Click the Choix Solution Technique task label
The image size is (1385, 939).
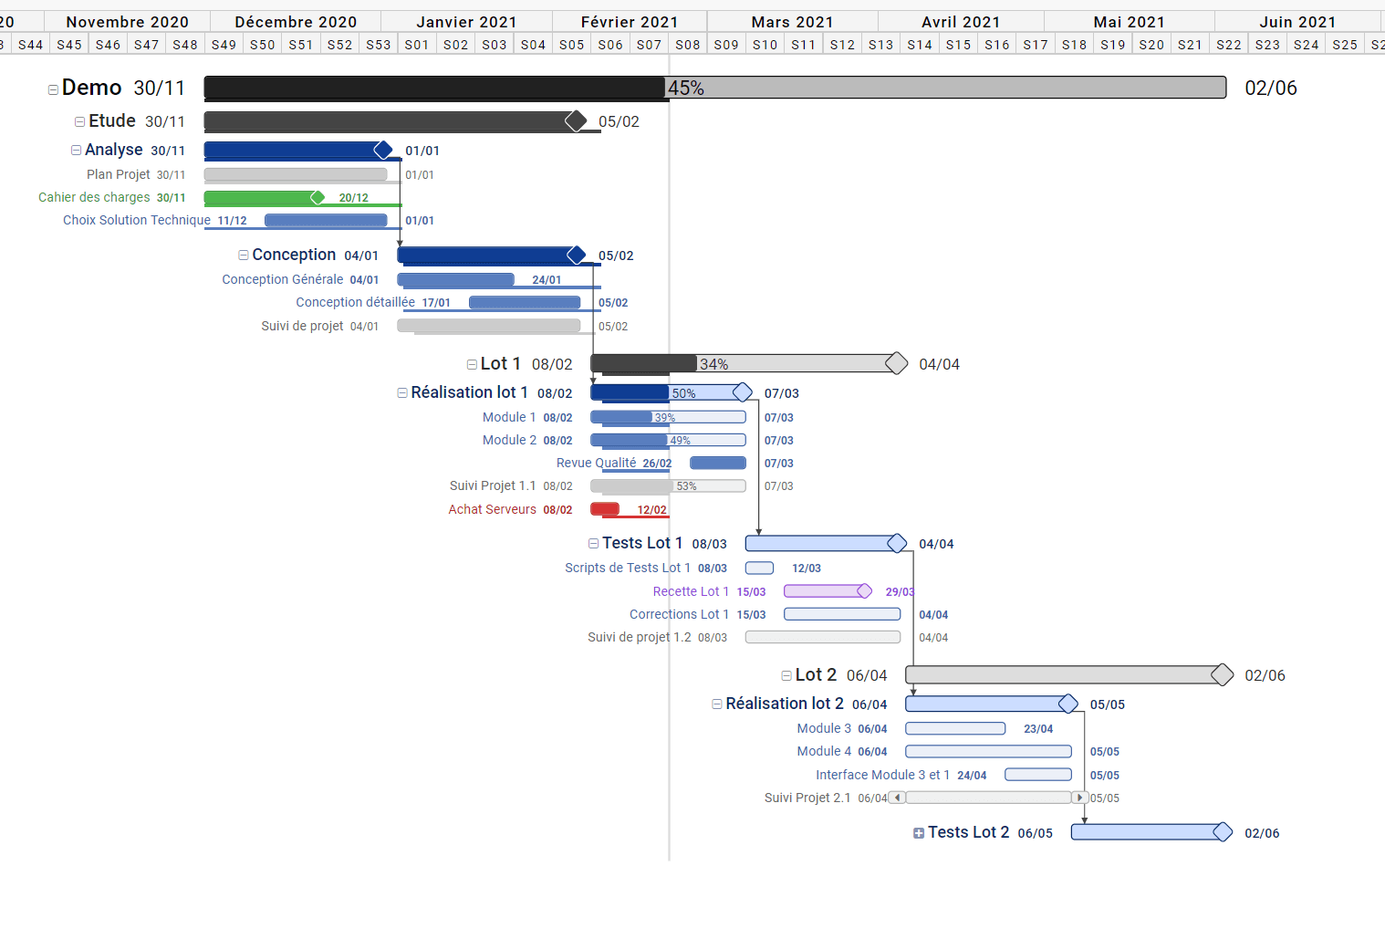click(137, 220)
